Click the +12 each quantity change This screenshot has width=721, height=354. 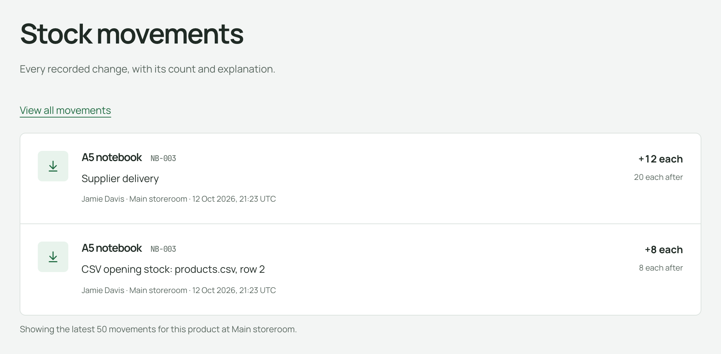pos(660,159)
